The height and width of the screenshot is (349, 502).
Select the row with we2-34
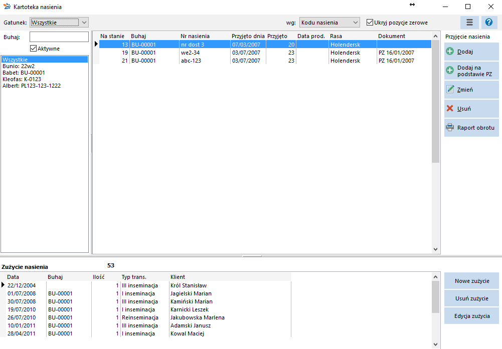265,53
